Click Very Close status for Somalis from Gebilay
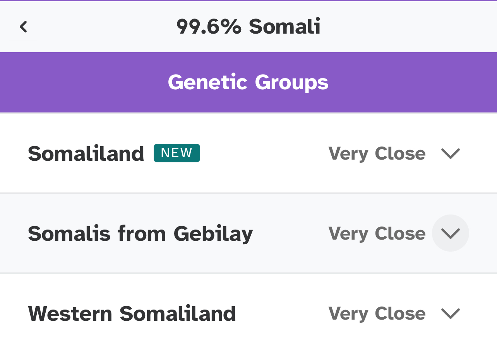Viewport: 497px width, 349px height. 377,233
